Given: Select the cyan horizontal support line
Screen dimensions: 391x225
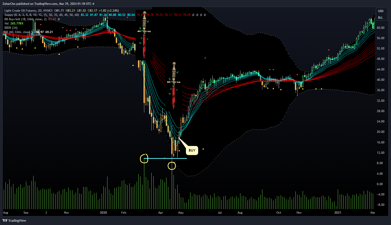Looking at the screenshot, I should tap(165, 158).
